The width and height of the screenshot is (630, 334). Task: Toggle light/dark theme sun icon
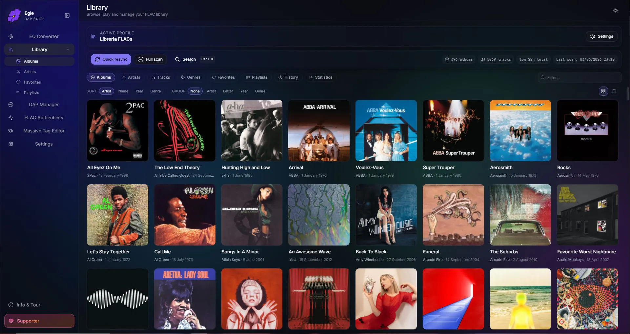point(616,10)
